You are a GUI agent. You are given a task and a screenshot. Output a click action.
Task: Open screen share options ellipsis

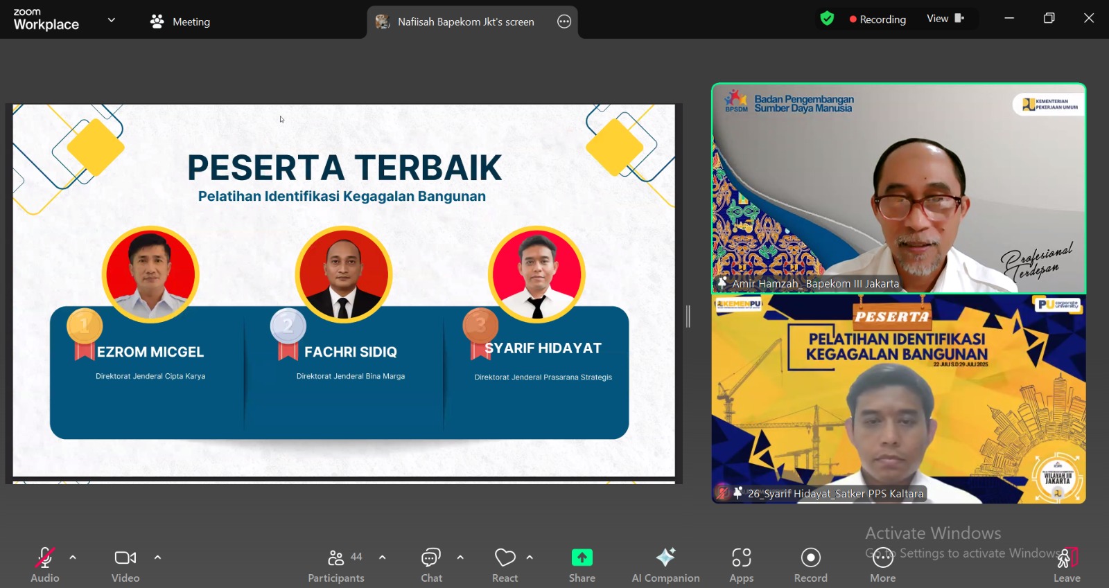[564, 21]
